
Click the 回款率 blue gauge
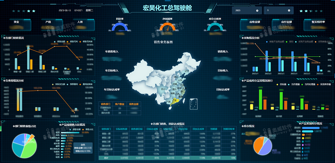tap(119, 27)
